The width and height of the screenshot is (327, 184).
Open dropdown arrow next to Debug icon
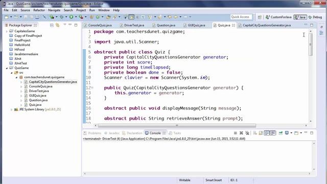tap(66, 17)
